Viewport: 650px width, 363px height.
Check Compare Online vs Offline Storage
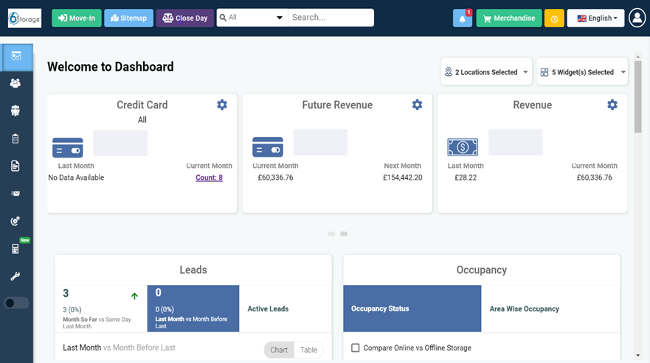tap(356, 348)
